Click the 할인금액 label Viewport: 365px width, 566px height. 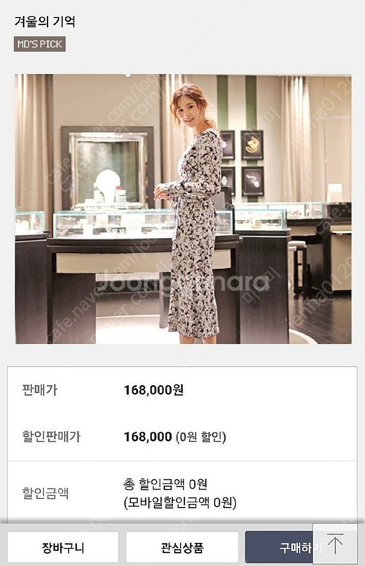coord(45,493)
